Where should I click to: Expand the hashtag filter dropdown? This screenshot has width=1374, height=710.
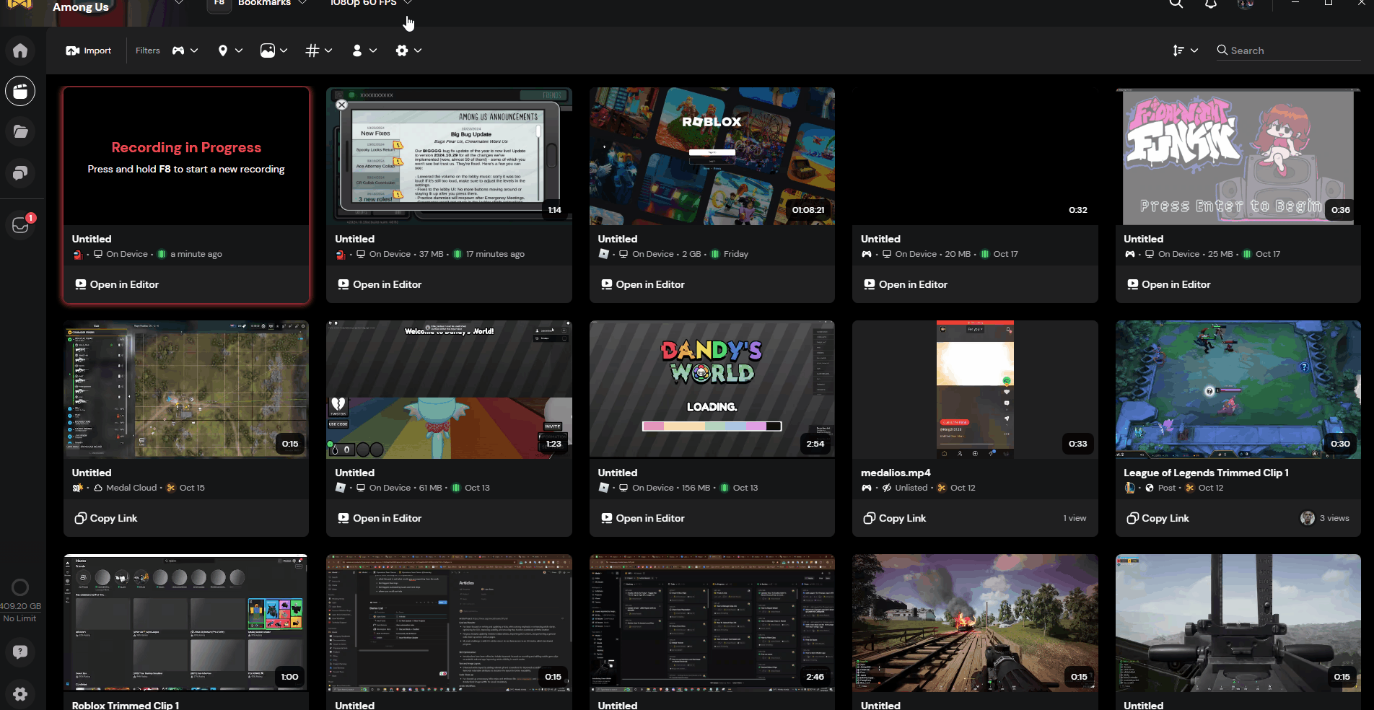319,51
